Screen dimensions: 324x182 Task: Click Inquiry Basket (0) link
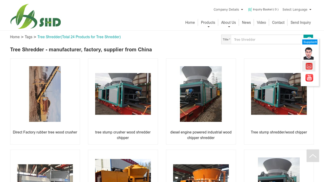pos(266,9)
